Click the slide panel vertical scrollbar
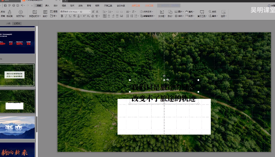This screenshot has height=157, width=275. pos(37,124)
